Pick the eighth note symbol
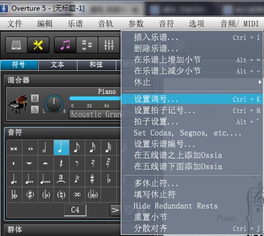 [77, 147]
